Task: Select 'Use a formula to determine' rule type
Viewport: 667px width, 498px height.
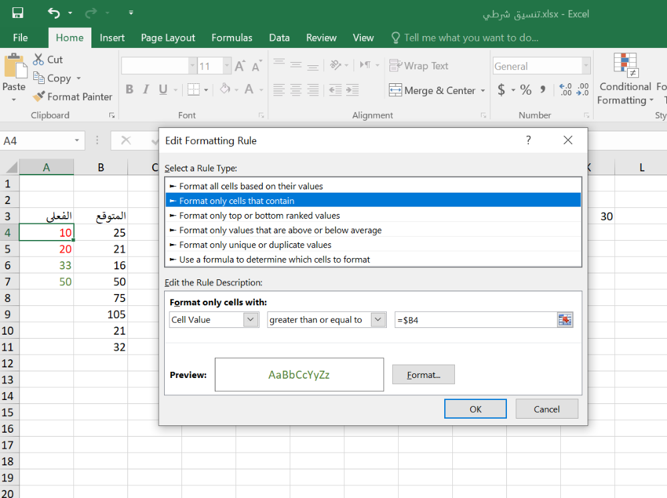Action: coord(274,259)
